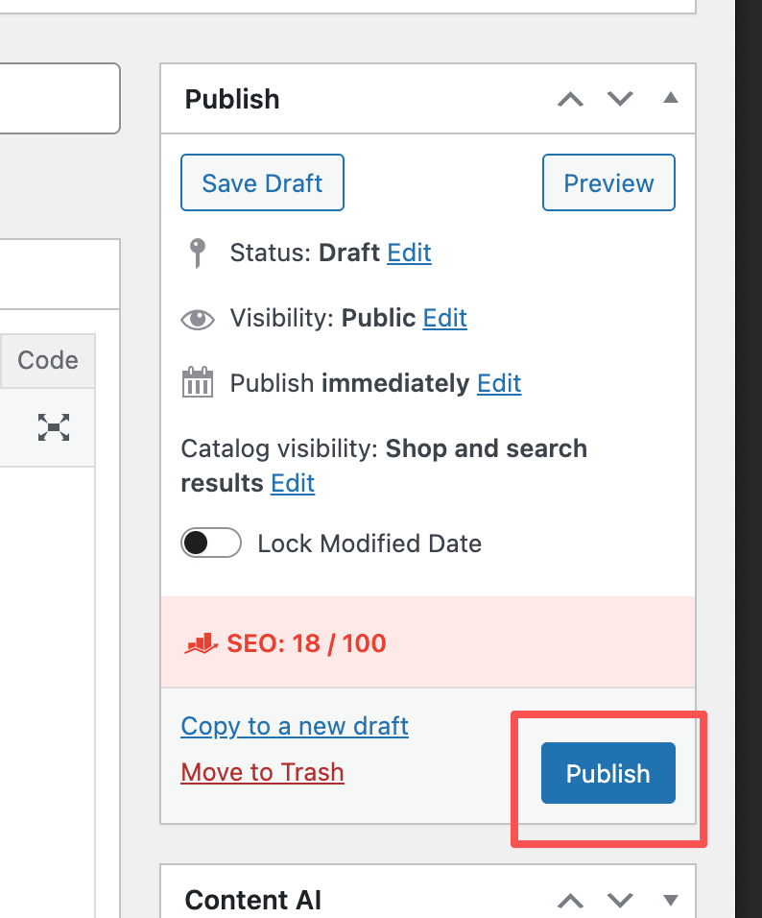Move Publish panel down with arrow
This screenshot has height=918, width=762.
[x=621, y=99]
